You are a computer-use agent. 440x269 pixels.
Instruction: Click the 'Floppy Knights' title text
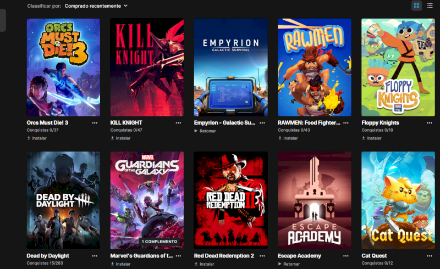pyautogui.click(x=380, y=123)
